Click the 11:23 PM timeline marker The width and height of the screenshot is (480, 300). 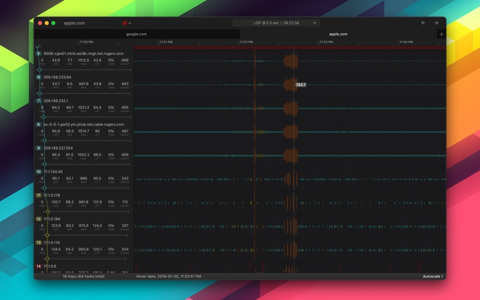[326, 42]
